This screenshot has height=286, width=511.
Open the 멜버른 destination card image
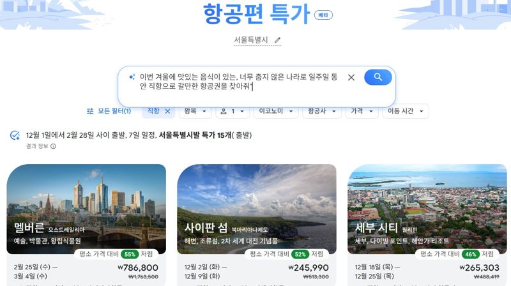coord(86,209)
